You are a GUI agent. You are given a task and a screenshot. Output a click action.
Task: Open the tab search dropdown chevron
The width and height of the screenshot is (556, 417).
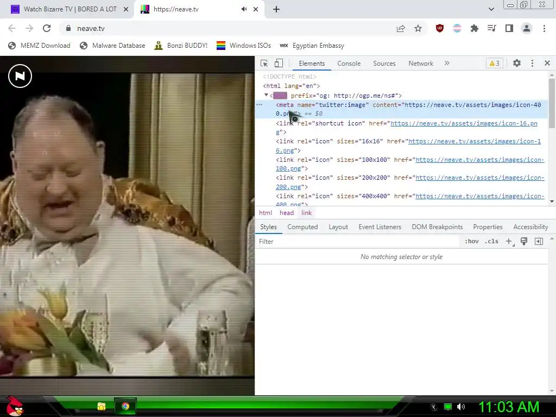coord(491,9)
